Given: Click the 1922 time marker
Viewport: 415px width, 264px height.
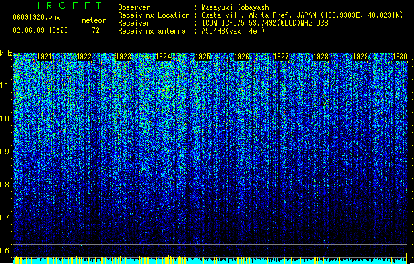Looking at the screenshot, I should (84, 57).
